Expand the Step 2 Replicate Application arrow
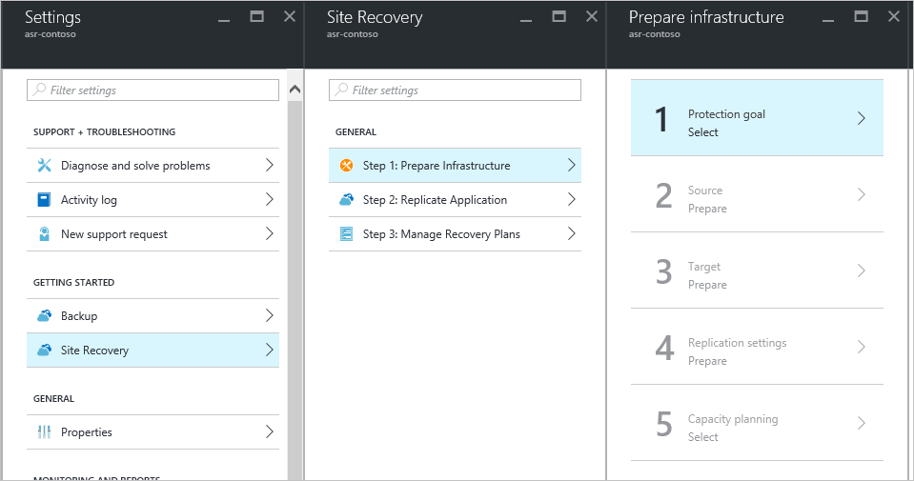 (571, 200)
